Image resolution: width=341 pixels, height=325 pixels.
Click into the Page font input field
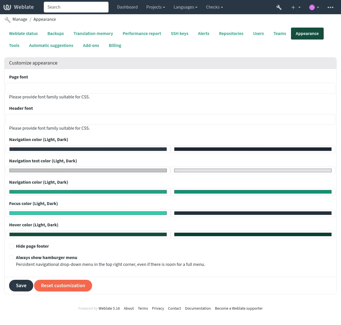coord(170,88)
